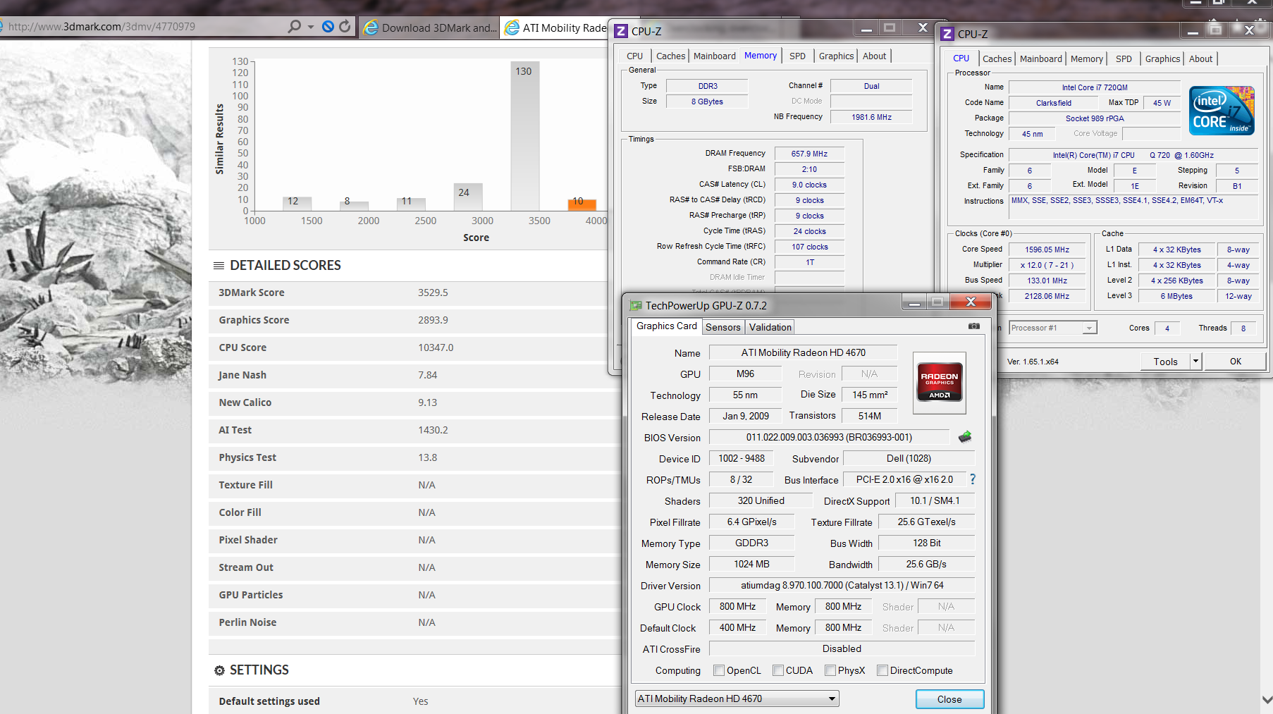
Task: Select About tab in right CPU-Z window
Action: click(x=1200, y=59)
